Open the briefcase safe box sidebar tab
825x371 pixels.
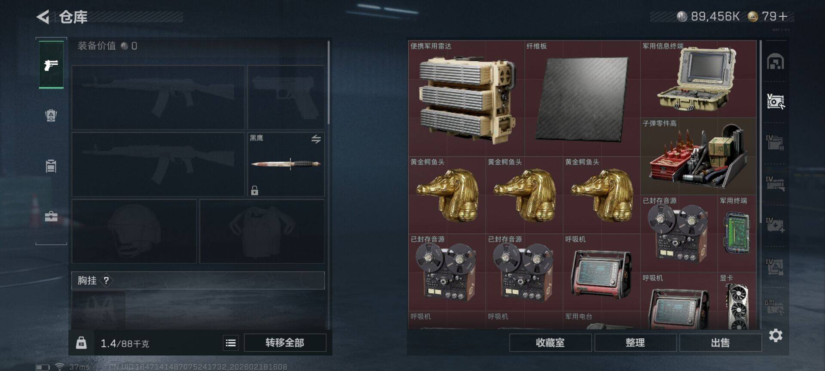pyautogui.click(x=51, y=216)
